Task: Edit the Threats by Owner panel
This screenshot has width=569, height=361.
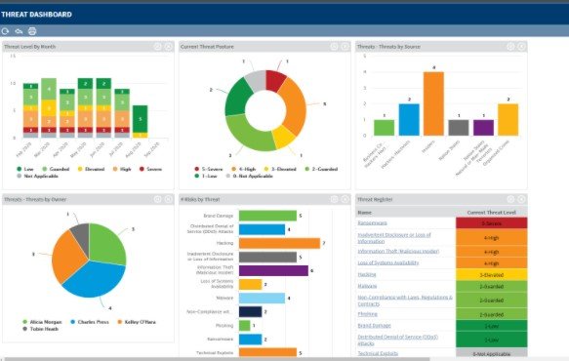Action: click(157, 199)
